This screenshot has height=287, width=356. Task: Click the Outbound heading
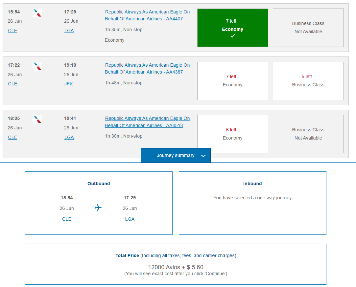[x=99, y=184]
